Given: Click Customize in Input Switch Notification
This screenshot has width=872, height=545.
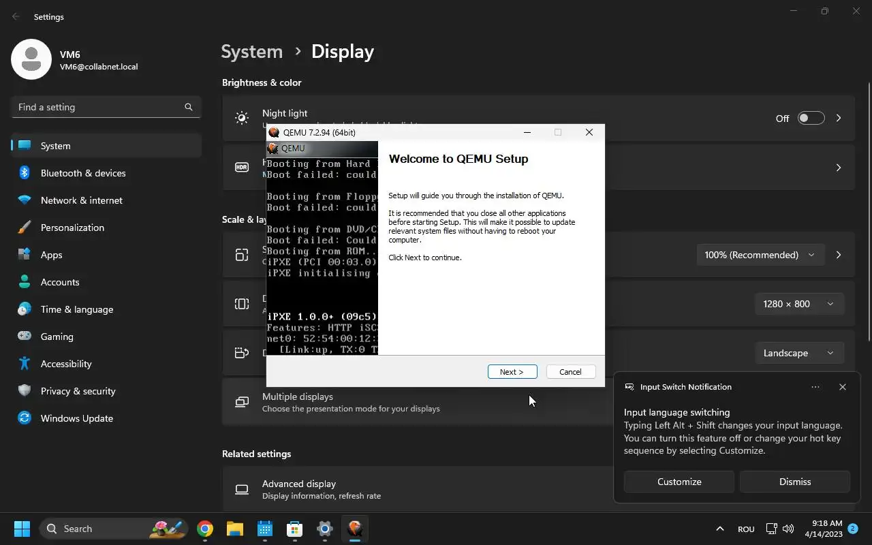Looking at the screenshot, I should 679,482.
